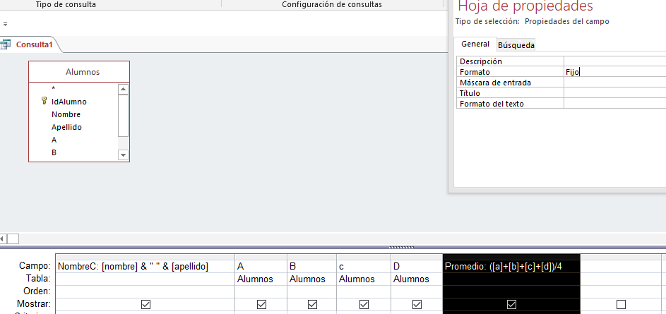This screenshot has height=314, width=666.
Task: Click the Formato del texto value field
Action: click(x=614, y=104)
